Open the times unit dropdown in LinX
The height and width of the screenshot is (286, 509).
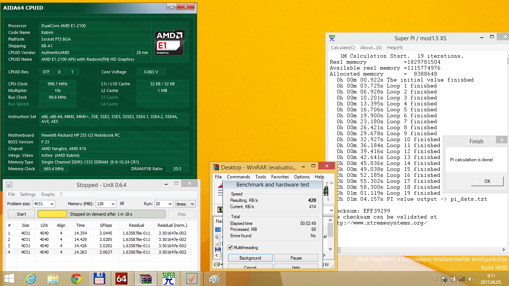(x=185, y=204)
